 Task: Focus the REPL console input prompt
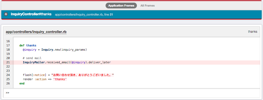[x=132, y=93]
